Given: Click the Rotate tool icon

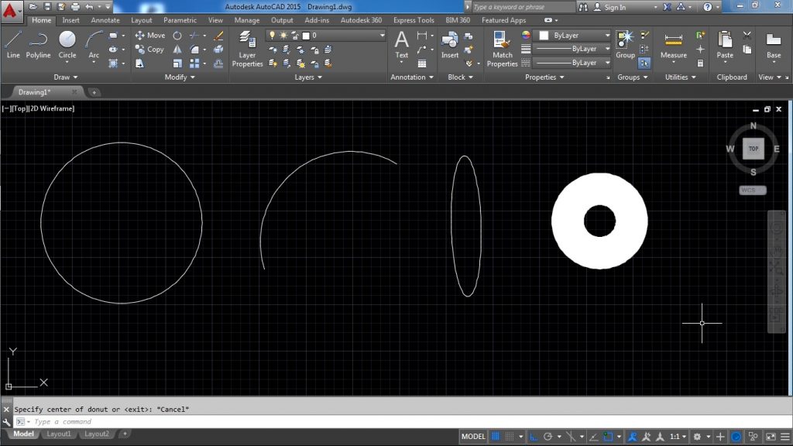Looking at the screenshot, I should click(x=177, y=36).
